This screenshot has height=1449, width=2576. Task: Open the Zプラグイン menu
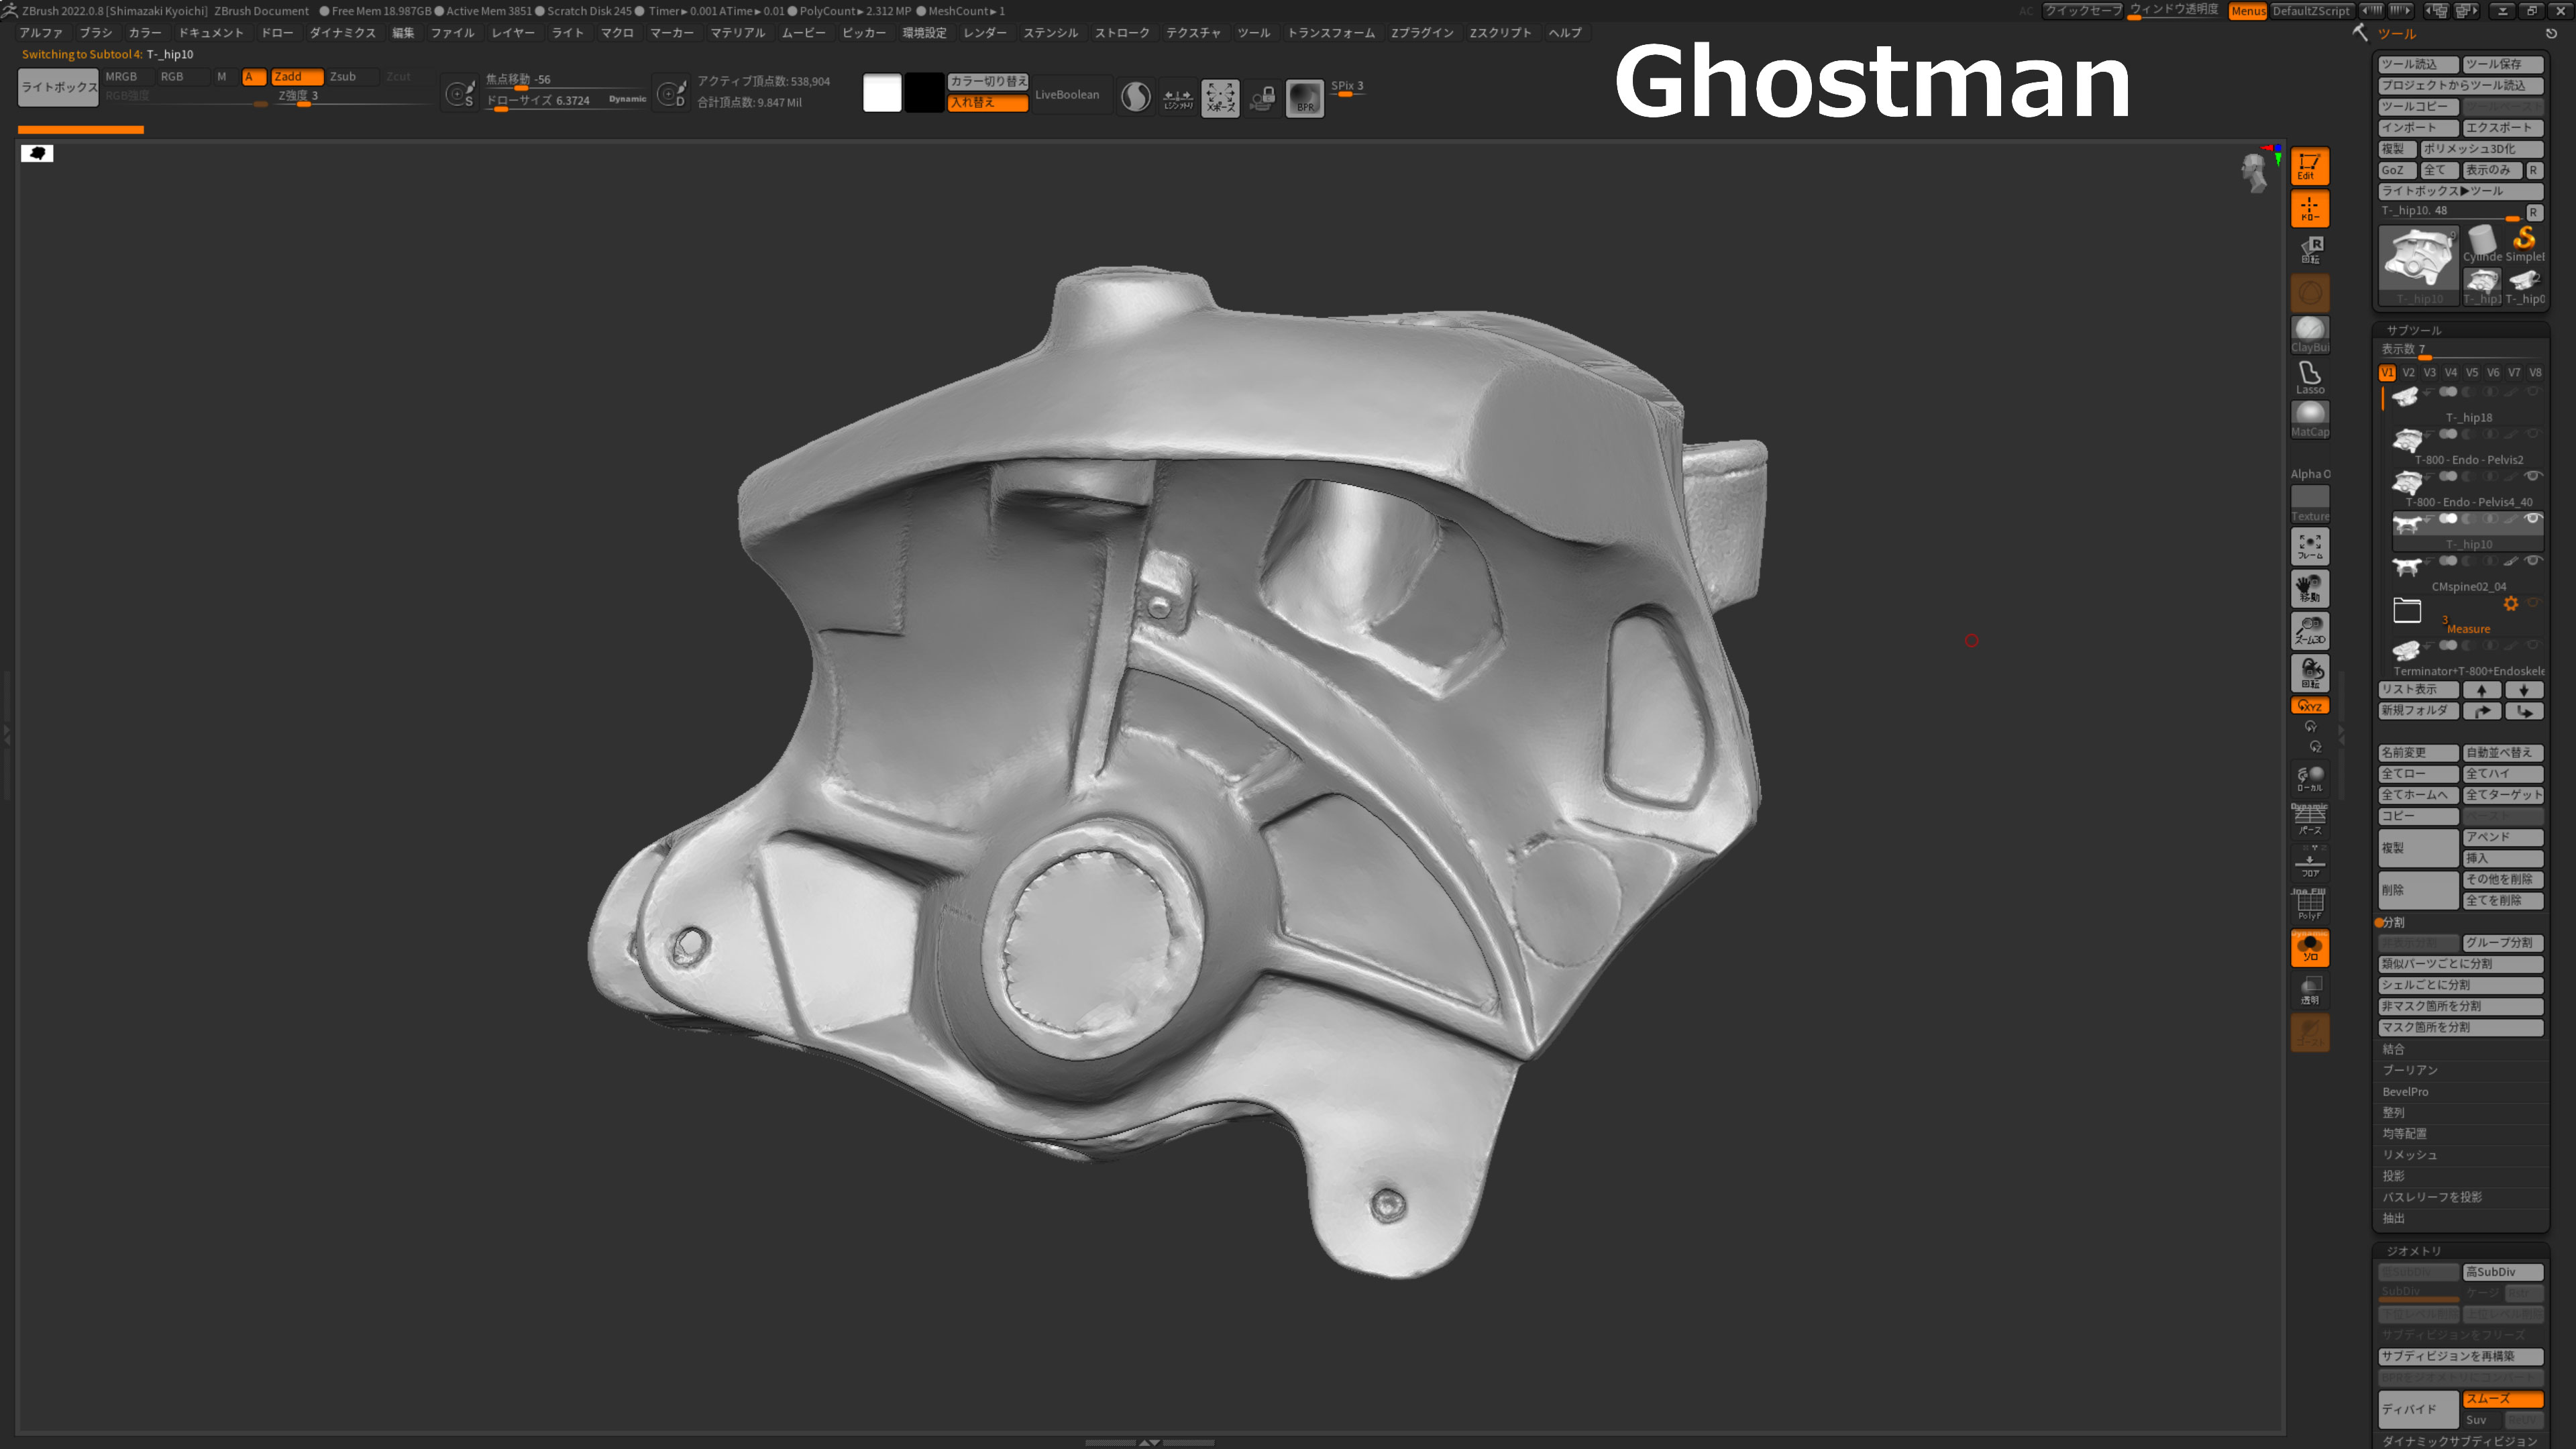(1422, 33)
